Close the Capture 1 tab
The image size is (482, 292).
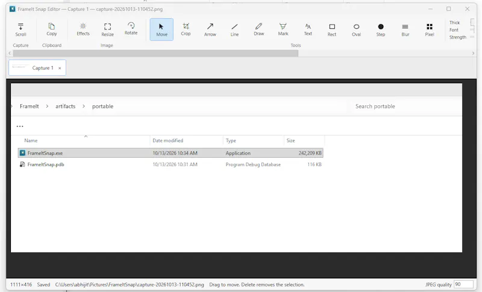[x=60, y=68]
